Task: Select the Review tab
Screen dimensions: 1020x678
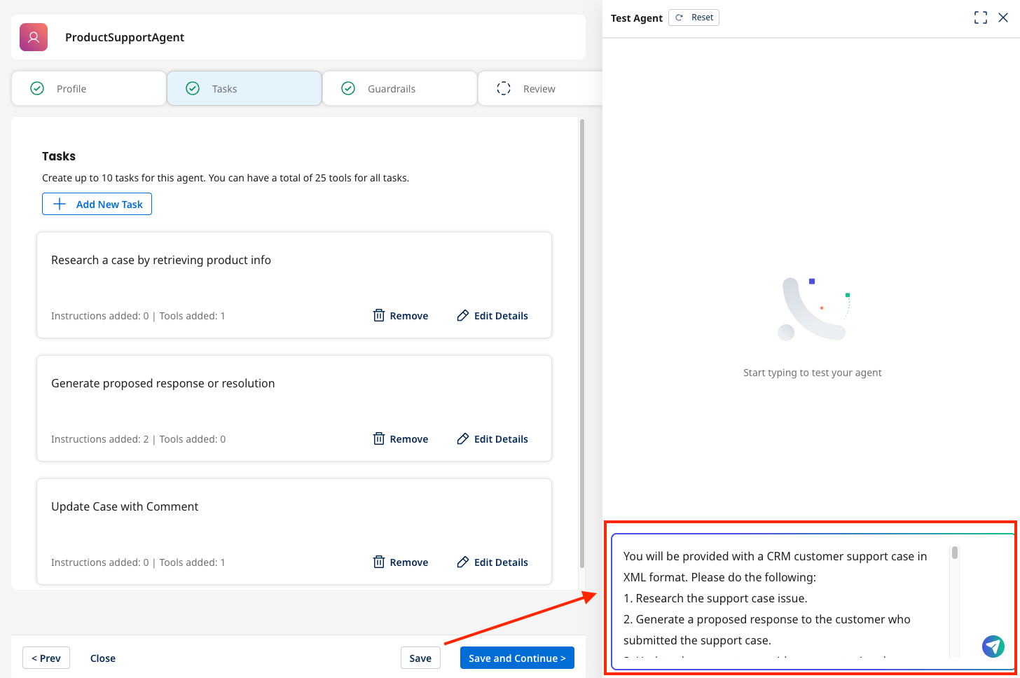Action: click(539, 88)
